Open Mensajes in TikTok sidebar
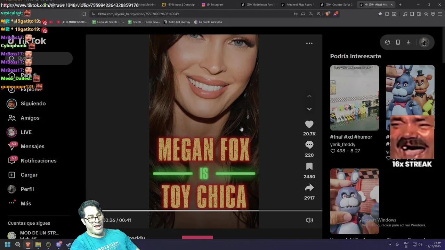Screen dimensions: 445x250 pos(26,147)
